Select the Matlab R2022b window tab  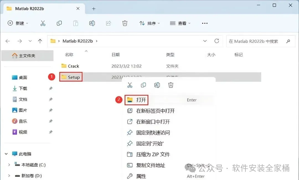click(44, 9)
